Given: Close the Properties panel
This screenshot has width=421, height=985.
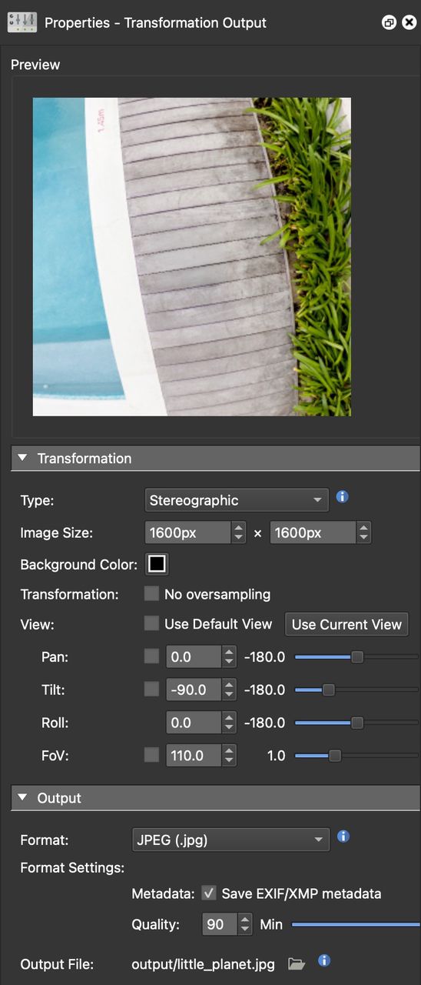Looking at the screenshot, I should coord(409,22).
